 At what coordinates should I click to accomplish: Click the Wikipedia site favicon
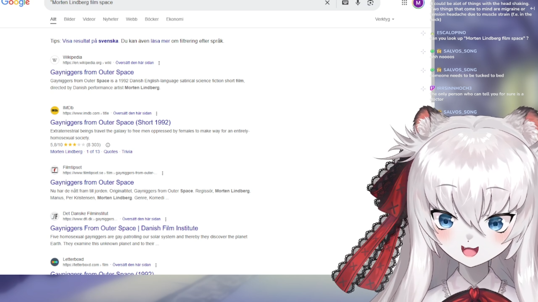pos(55,60)
